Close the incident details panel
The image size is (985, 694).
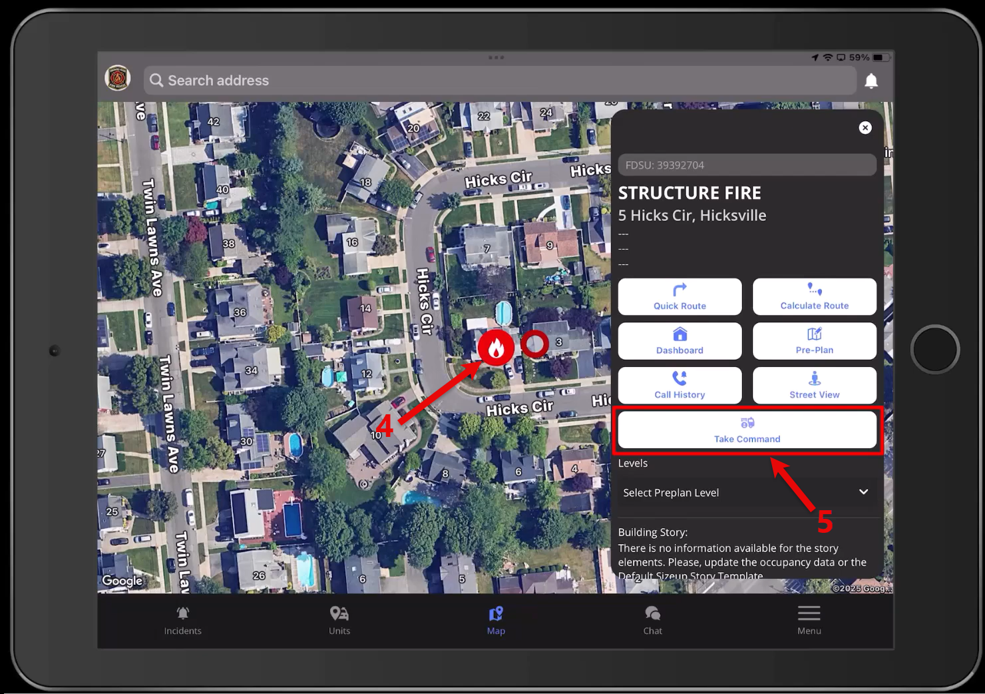coord(865,128)
